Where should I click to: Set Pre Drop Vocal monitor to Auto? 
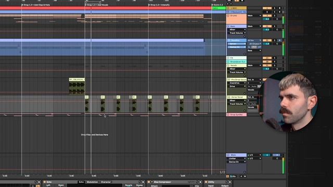254,86
